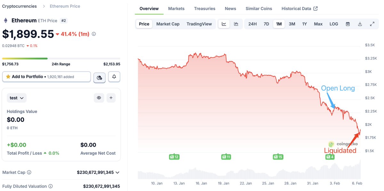
Task: Select the 7D time range
Action: [x=266, y=24]
